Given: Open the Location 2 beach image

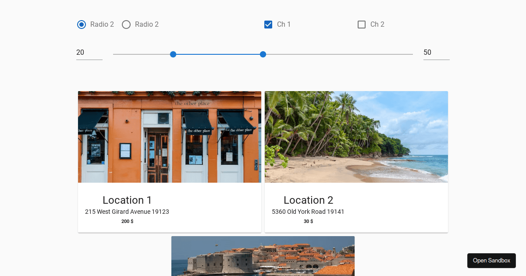Looking at the screenshot, I should pyautogui.click(x=356, y=137).
